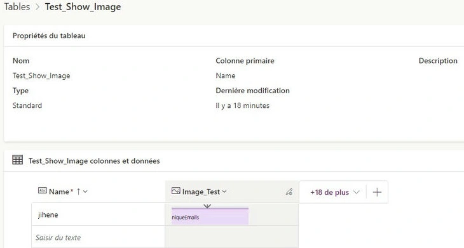Click the Colonne primaire label
The height and width of the screenshot is (248, 464).
click(245, 61)
